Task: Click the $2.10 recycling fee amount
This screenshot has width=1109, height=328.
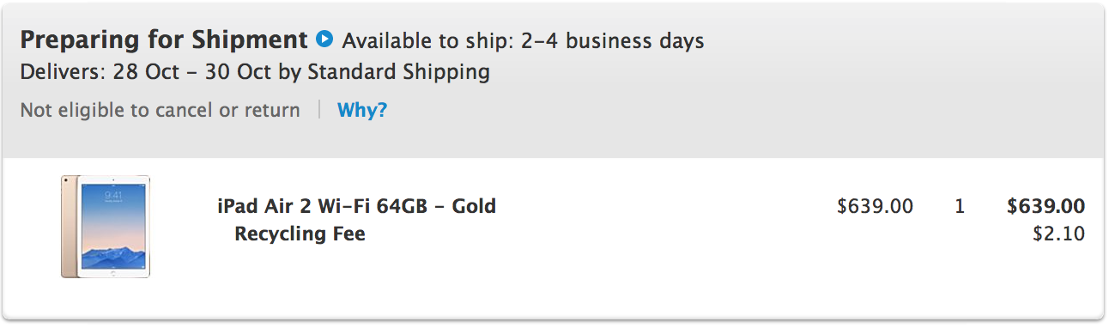Action: pyautogui.click(x=1059, y=234)
